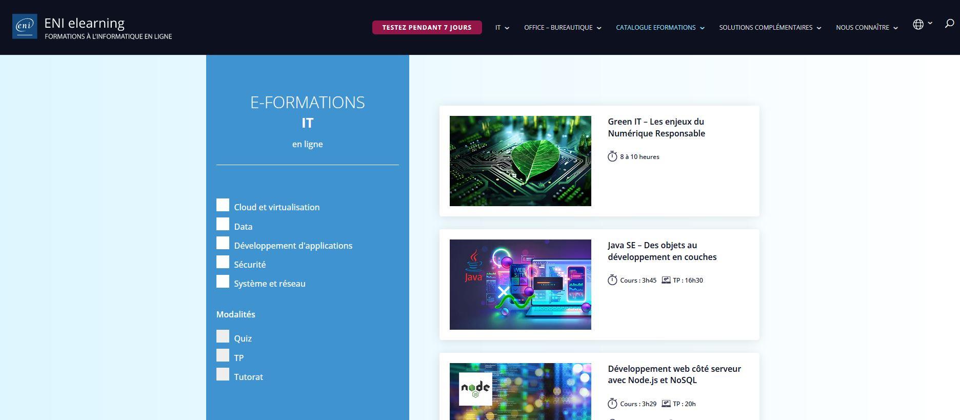Click the Modalités heading text
Image resolution: width=960 pixels, height=420 pixels.
(235, 314)
